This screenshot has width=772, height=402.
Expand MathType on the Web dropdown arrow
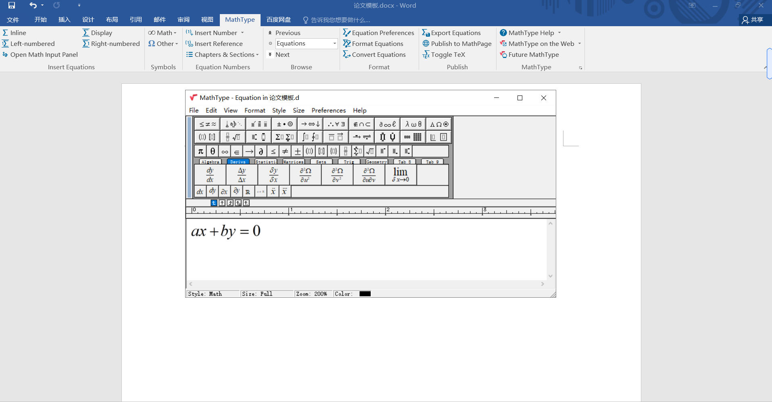click(x=580, y=44)
